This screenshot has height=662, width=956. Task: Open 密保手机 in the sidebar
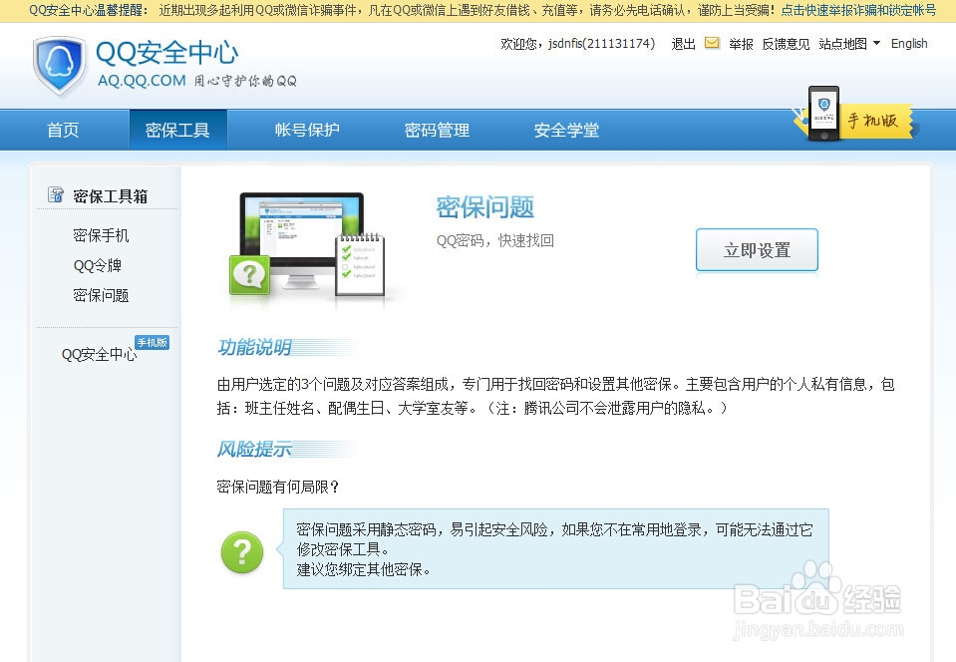tap(101, 235)
